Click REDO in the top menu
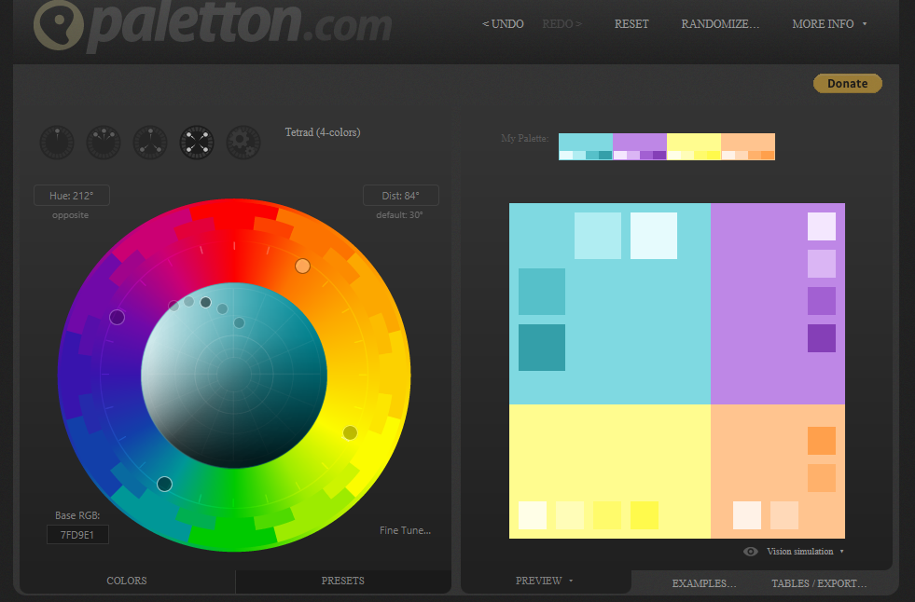 561,24
